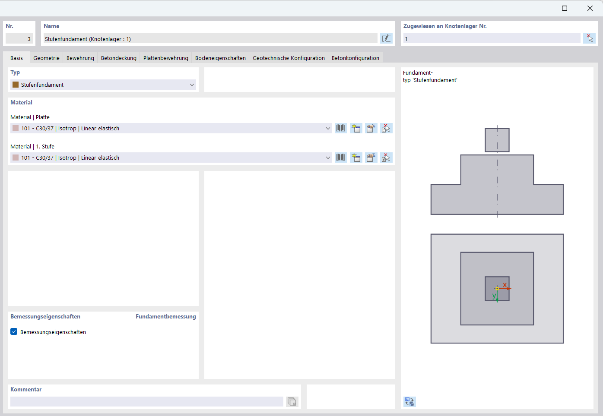Viewport: 603px width, 416px height.
Task: Edit selected material for Material | 1. Stufe
Action: [371, 158]
